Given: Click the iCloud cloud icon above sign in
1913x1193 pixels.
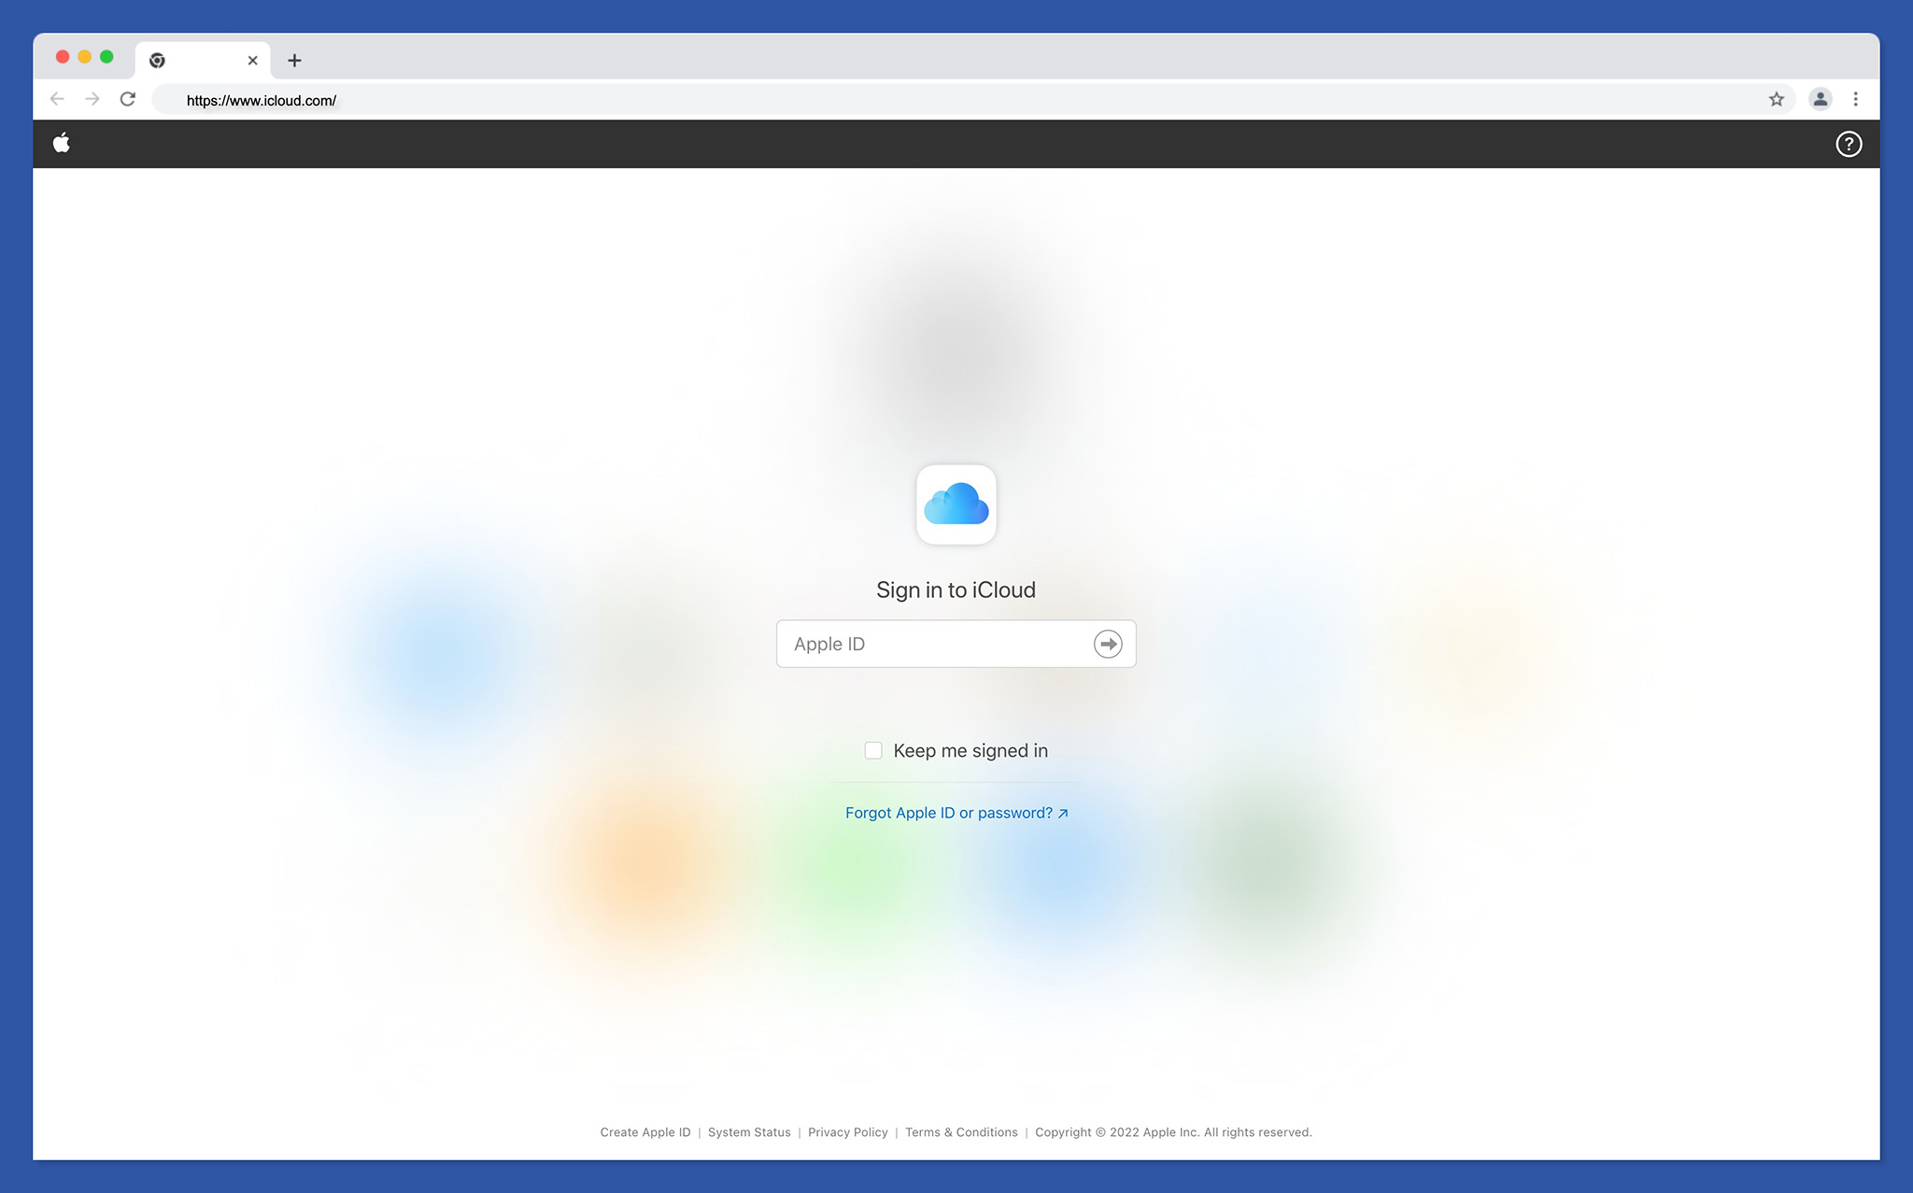Looking at the screenshot, I should tap(956, 504).
